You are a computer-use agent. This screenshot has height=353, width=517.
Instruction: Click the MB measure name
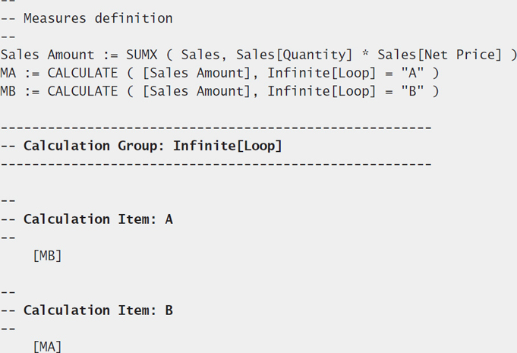(x=8, y=91)
